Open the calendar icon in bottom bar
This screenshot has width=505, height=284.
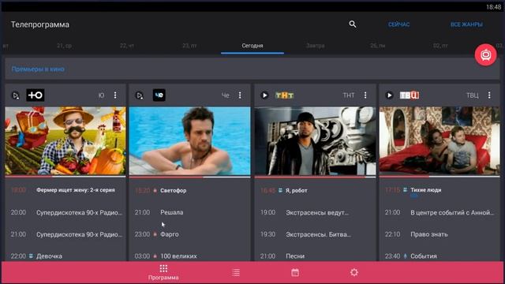tap(295, 273)
